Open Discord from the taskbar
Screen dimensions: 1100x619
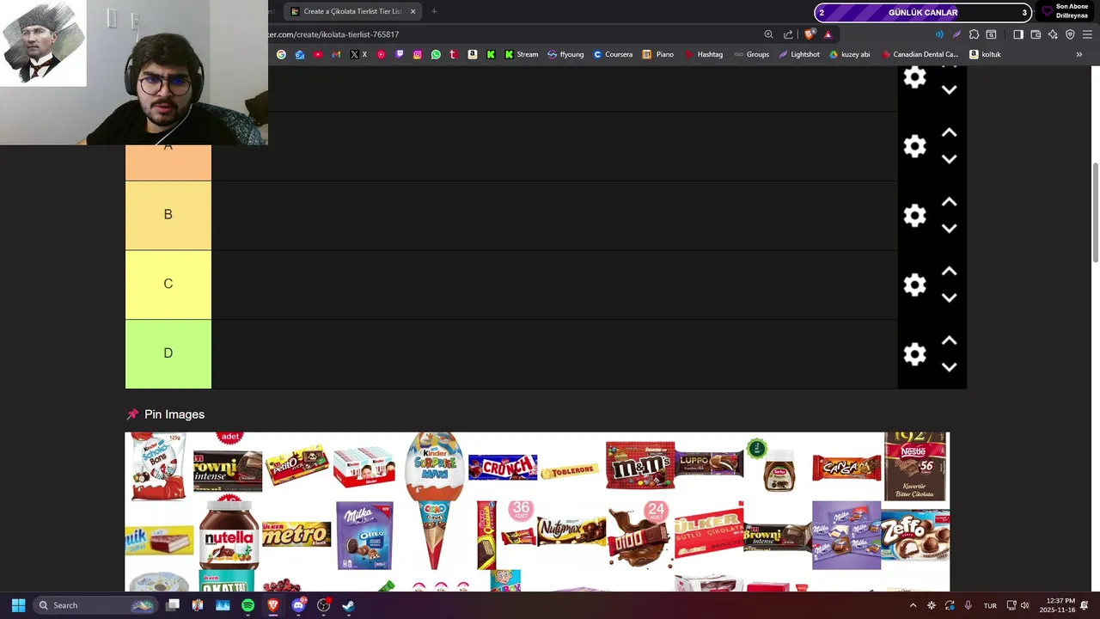[x=298, y=605]
